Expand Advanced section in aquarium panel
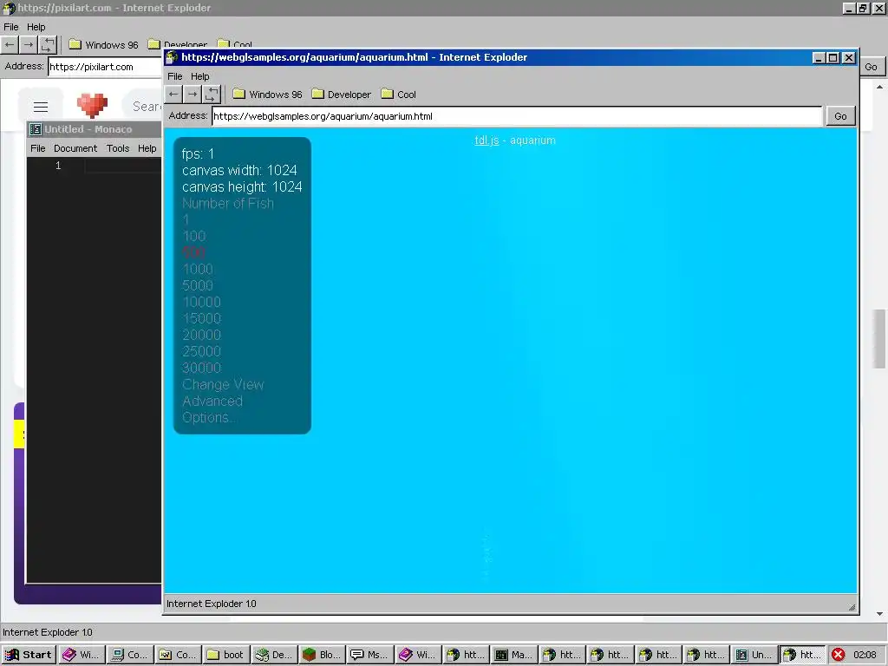Screen dimensions: 888x666 tap(212, 401)
